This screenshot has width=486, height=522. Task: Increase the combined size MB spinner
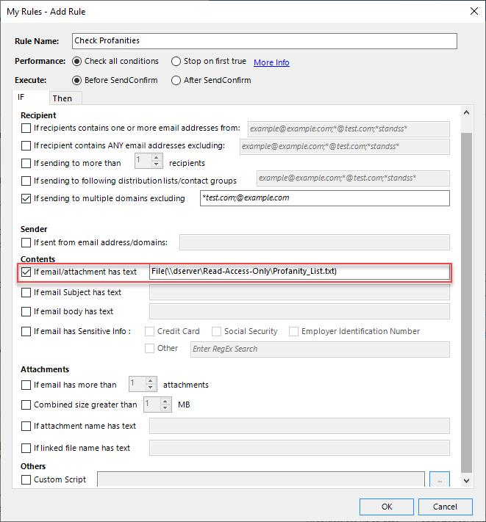(x=165, y=401)
